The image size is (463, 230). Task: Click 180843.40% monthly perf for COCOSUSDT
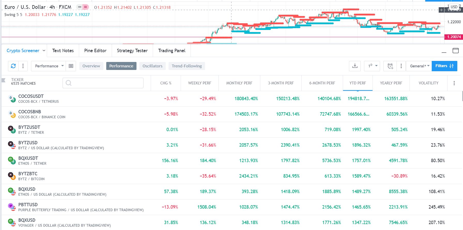click(x=246, y=99)
